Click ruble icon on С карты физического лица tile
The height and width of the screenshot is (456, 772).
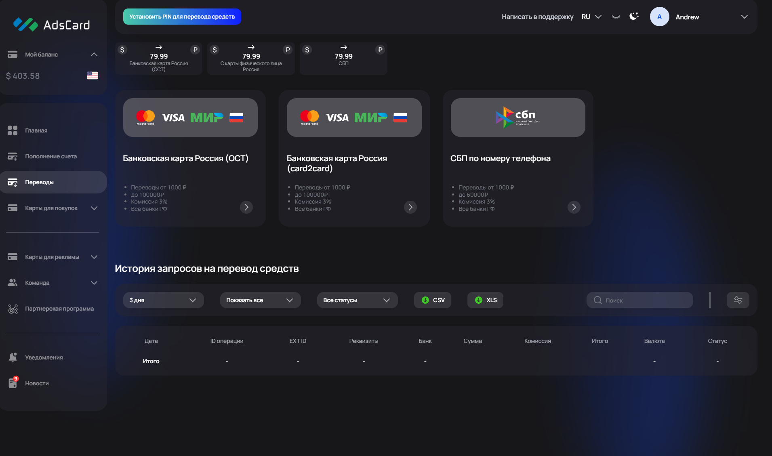coord(288,50)
